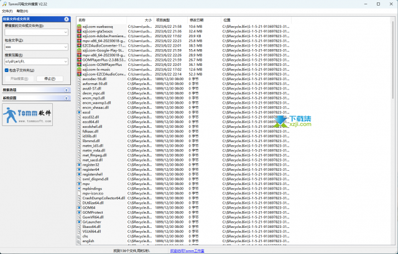398x254 pixels.
Task: Open the 帮助(H) menu
Action: click(22, 11)
